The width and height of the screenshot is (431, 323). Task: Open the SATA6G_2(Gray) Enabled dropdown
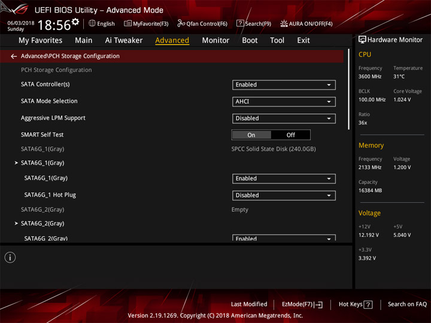(x=284, y=238)
